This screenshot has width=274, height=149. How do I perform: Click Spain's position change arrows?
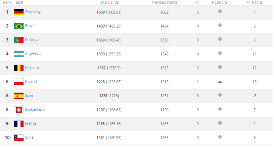pyautogui.click(x=220, y=95)
